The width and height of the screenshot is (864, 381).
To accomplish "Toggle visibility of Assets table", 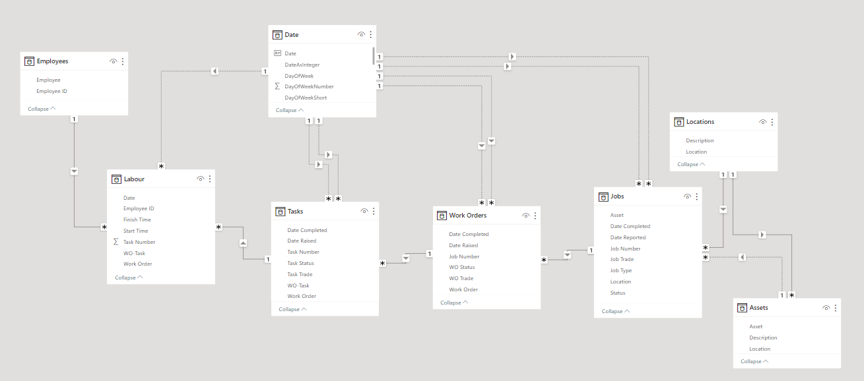I will point(826,308).
